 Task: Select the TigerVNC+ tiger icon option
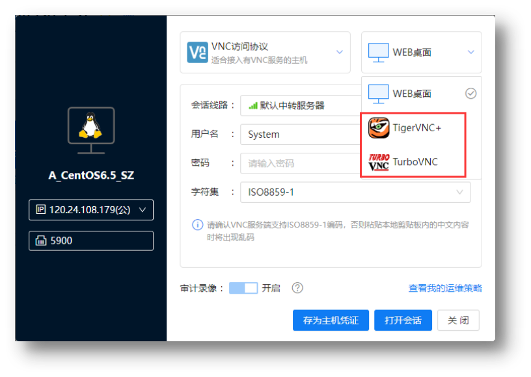coord(379,128)
